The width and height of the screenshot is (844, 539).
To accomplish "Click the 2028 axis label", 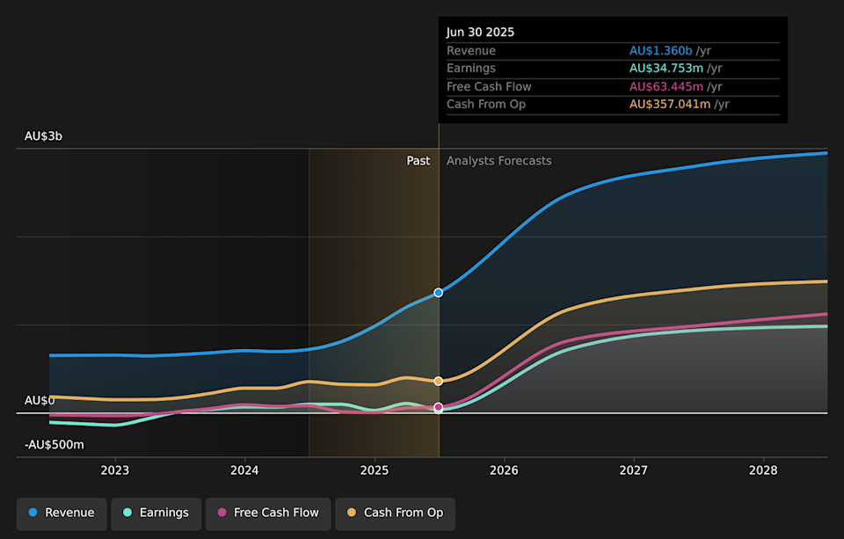I will point(763,470).
